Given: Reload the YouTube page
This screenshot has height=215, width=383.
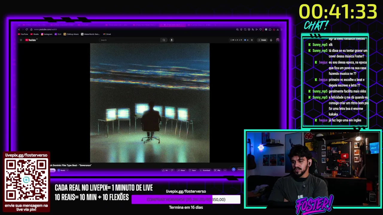Looking at the screenshot, I should [27, 30].
